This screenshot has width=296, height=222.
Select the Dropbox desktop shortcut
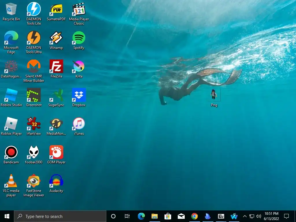79,98
